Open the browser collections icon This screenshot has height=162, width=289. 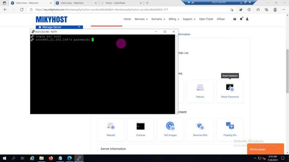pos(266,9)
